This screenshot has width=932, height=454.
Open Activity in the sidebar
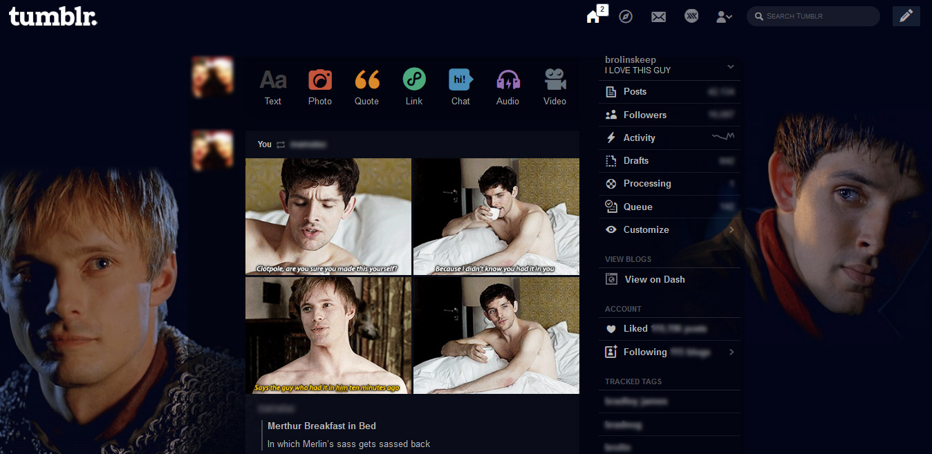[669, 138]
